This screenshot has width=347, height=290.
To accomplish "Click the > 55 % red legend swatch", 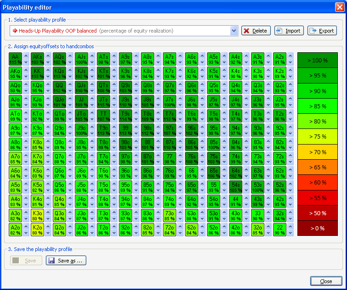I will point(318,198).
